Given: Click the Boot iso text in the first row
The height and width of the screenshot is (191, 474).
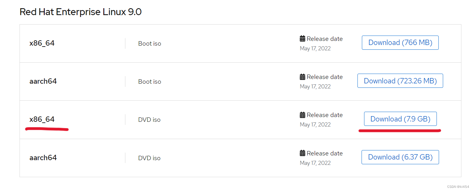Looking at the screenshot, I should 150,43.
